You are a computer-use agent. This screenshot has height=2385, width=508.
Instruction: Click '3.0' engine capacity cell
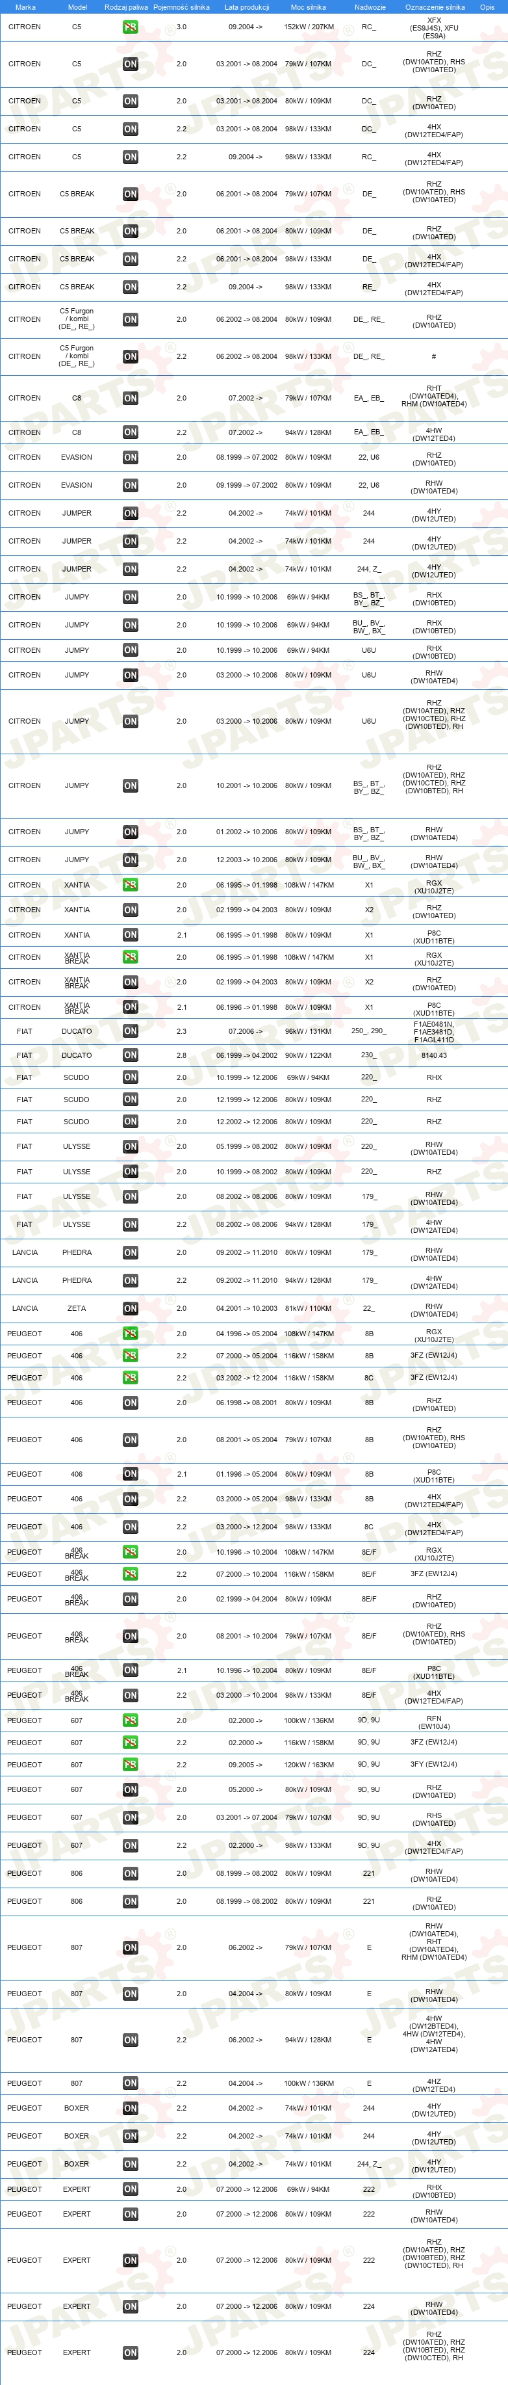pyautogui.click(x=181, y=27)
